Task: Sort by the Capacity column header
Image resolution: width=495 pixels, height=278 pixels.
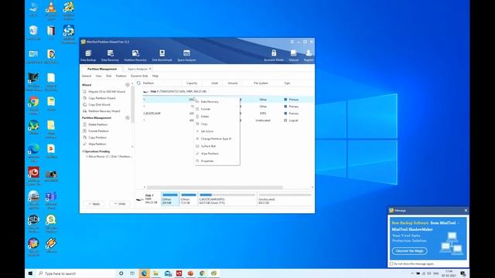Action: pyautogui.click(x=192, y=83)
